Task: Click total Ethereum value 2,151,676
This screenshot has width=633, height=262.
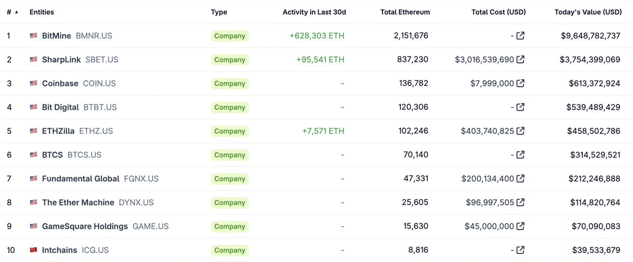Action: point(411,36)
